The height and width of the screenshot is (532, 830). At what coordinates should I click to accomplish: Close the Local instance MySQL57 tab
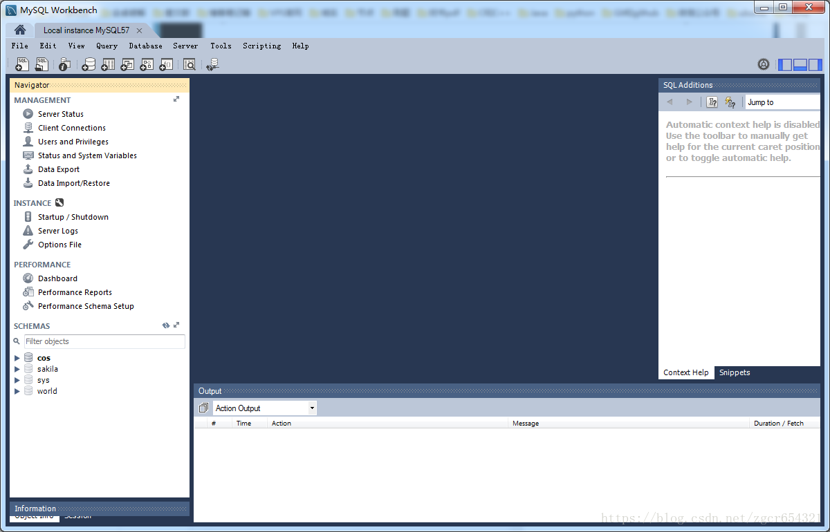coord(139,30)
